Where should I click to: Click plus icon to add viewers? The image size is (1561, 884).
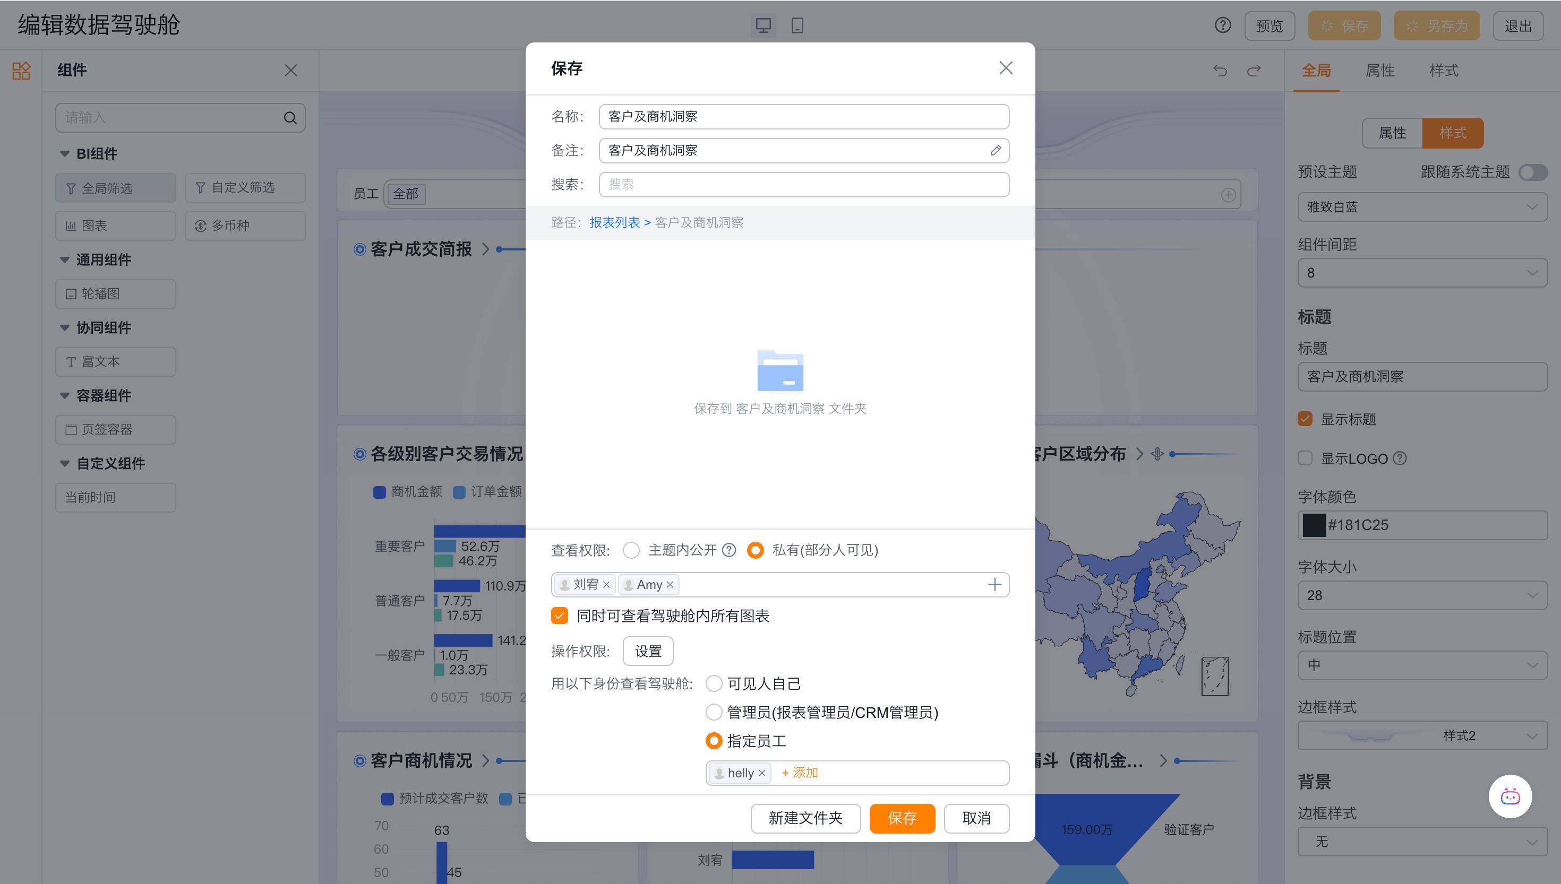(994, 585)
